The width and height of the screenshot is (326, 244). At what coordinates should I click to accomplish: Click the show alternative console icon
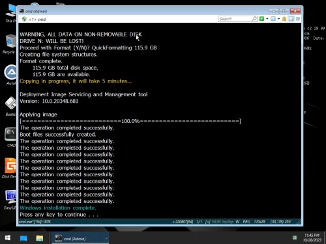pyautogui.click(x=273, y=19)
